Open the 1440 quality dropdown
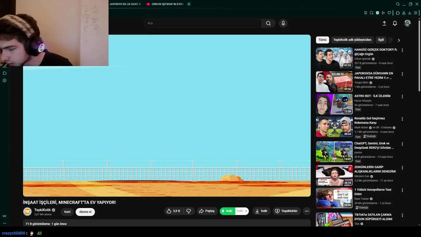This screenshot has height=237, width=421. click(x=242, y=211)
